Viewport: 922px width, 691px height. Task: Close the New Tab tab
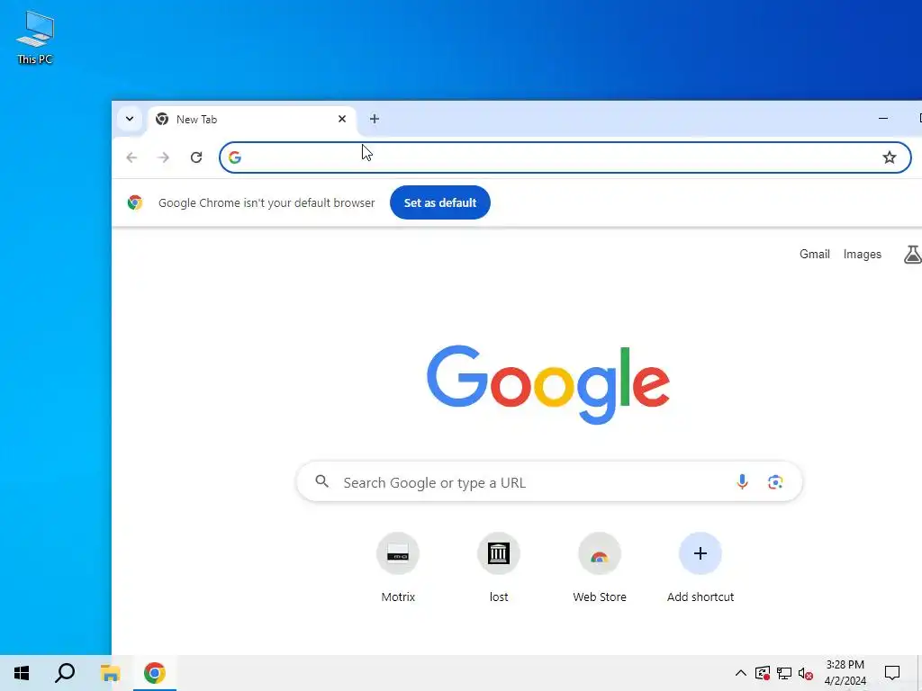(x=341, y=119)
